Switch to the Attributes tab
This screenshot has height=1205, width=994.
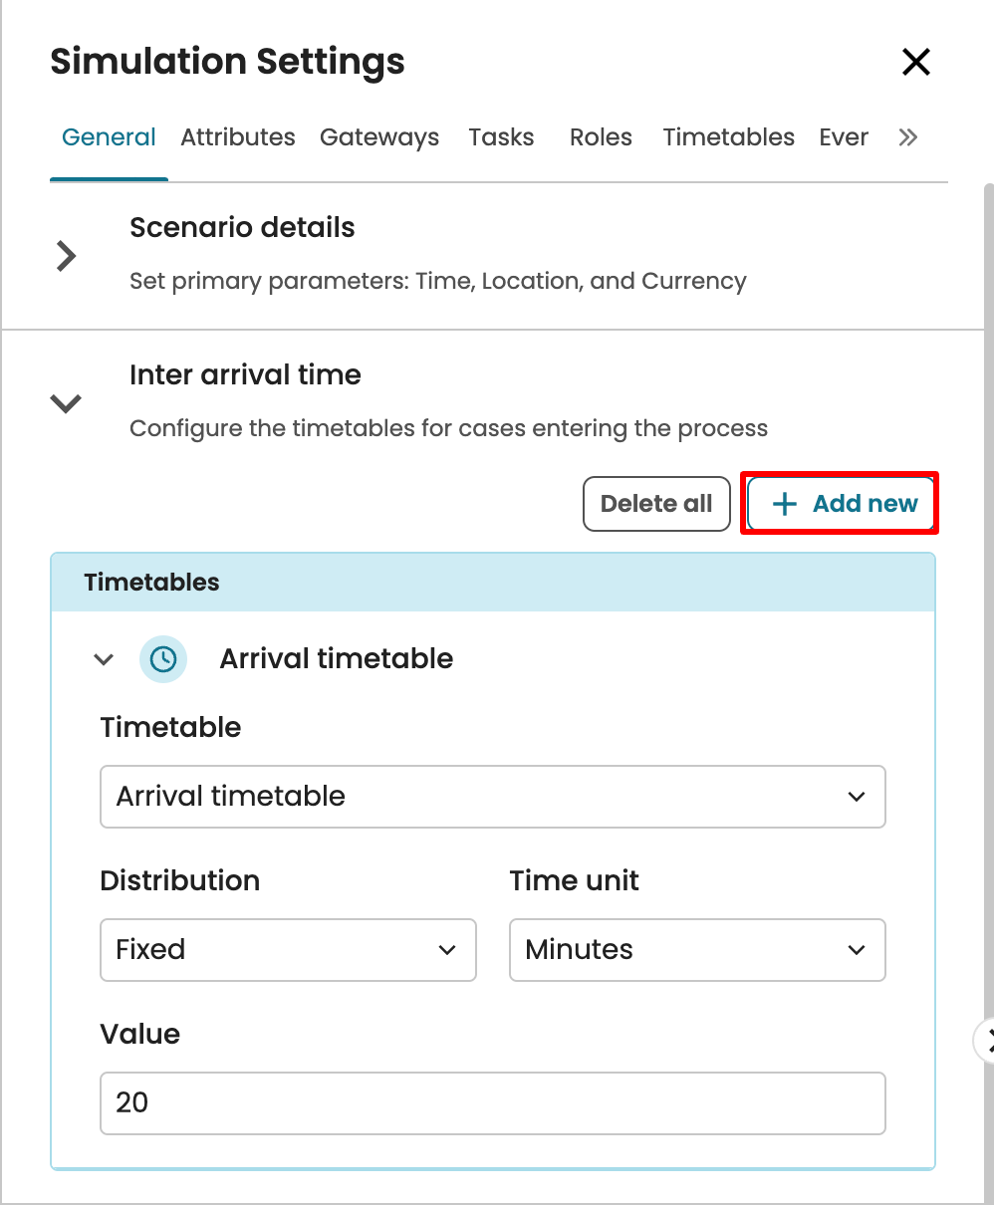click(x=237, y=137)
